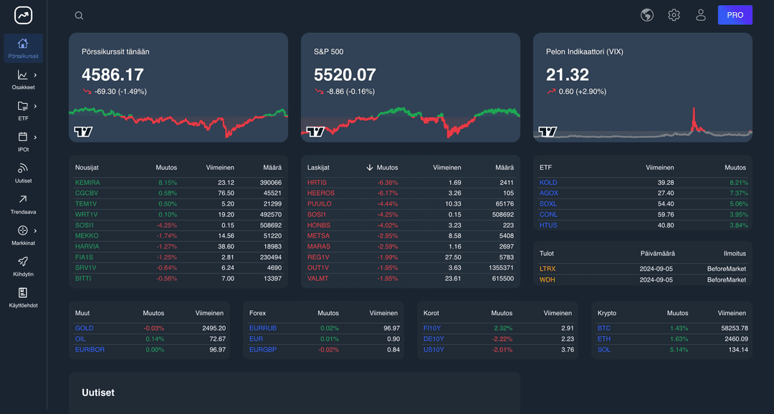Click the 4586.17 index value
774x414 pixels.
tap(113, 75)
